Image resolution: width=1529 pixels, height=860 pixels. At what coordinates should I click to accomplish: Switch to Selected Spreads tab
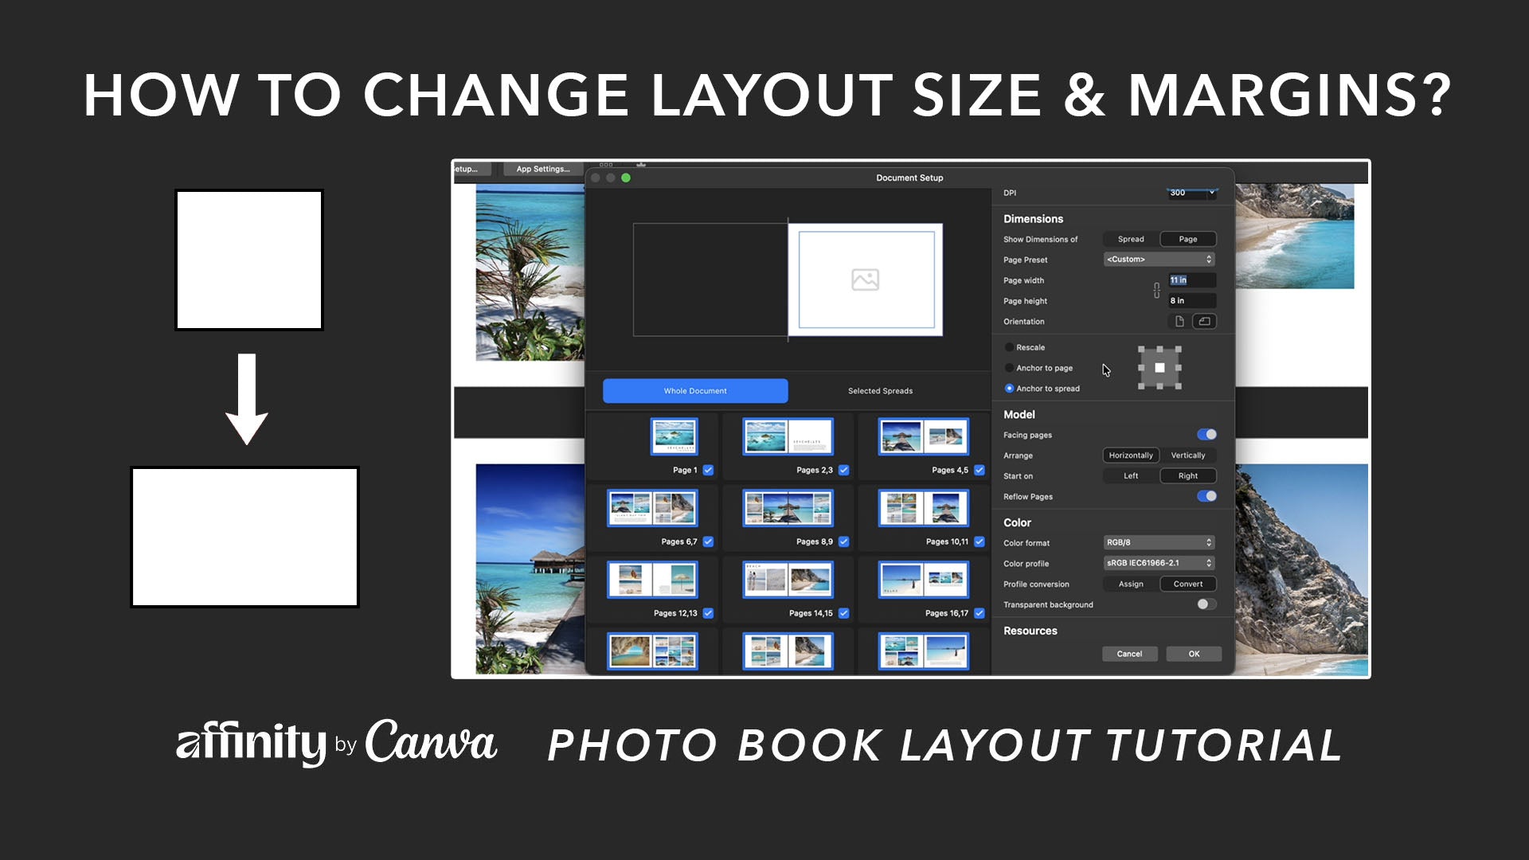pos(880,391)
